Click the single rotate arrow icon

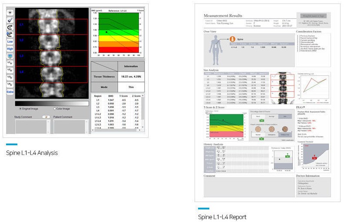(x=10, y=27)
